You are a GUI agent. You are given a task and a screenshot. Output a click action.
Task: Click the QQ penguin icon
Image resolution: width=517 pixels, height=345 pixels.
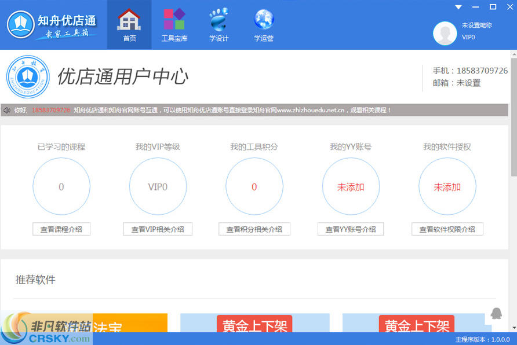tap(496, 313)
